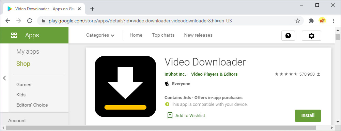The image size is (341, 131).
Task: Click 'Contains Ads · Offers in-app purchases' text
Action: pos(203,98)
